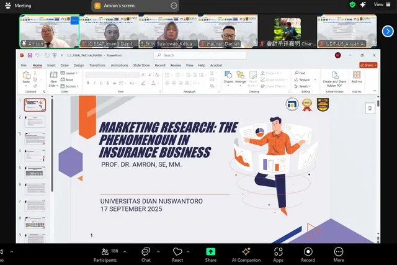Select slide 2 thumbnail

[x=35, y=122]
